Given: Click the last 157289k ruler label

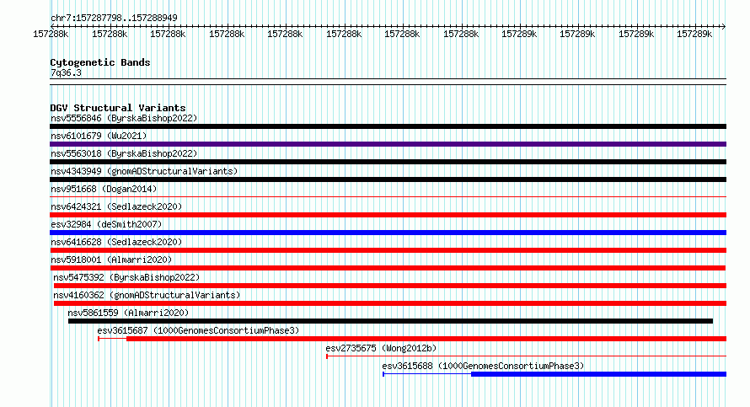Looking at the screenshot, I should tap(694, 35).
